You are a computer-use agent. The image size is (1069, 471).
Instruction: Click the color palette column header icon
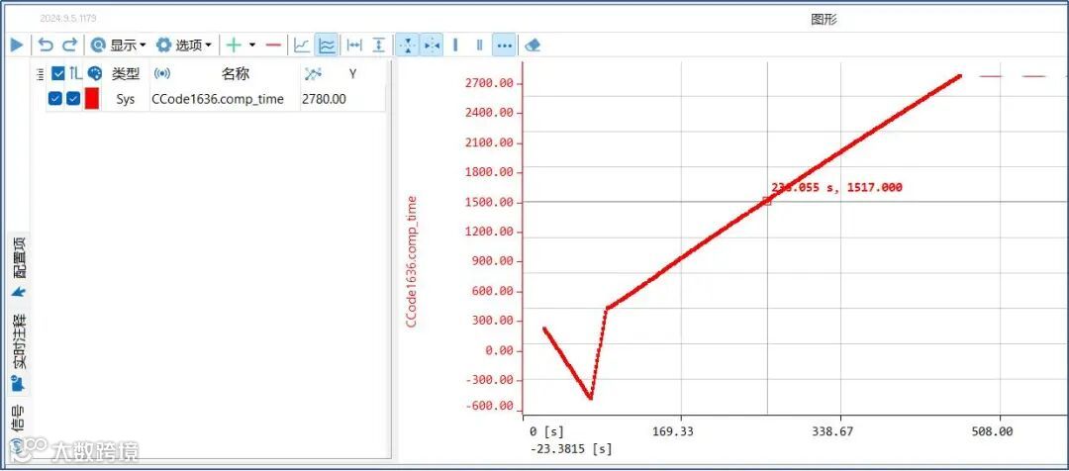[94, 73]
